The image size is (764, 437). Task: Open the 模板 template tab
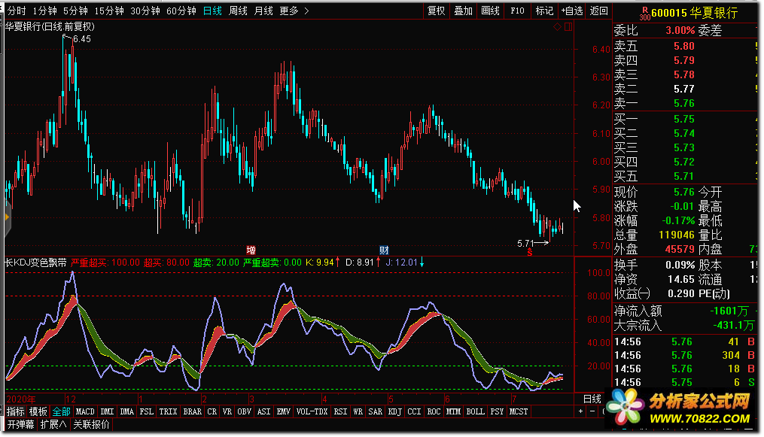click(38, 411)
